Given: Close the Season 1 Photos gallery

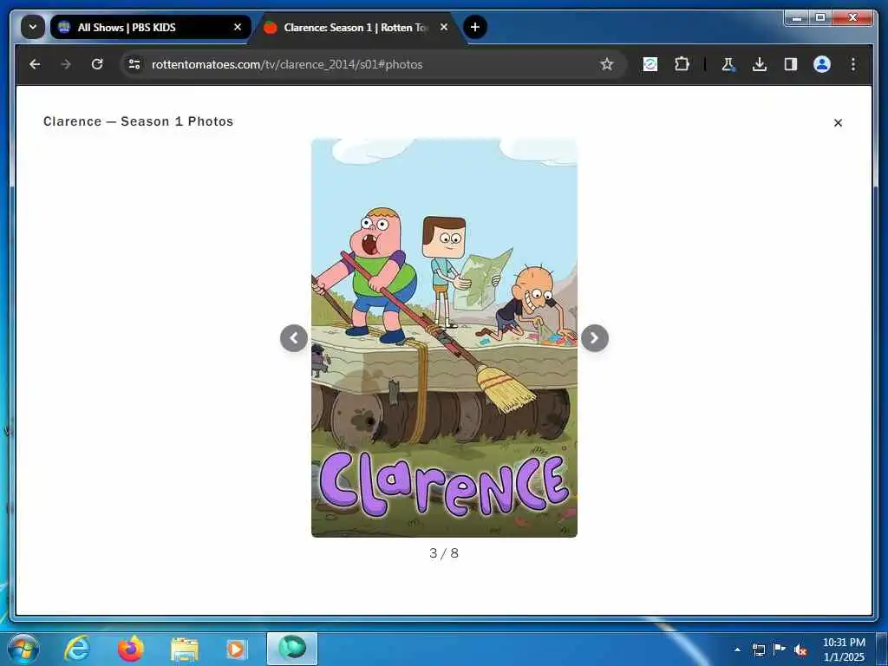Looking at the screenshot, I should click(839, 123).
